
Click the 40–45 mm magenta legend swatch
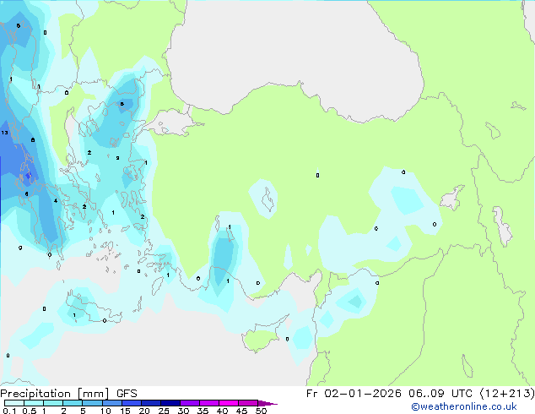pyautogui.click(x=229, y=403)
